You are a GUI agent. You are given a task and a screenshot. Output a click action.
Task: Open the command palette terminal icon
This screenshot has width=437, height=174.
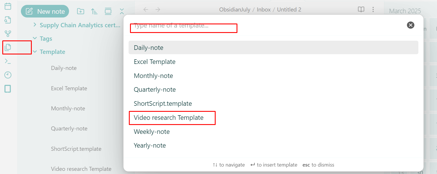pos(8,61)
